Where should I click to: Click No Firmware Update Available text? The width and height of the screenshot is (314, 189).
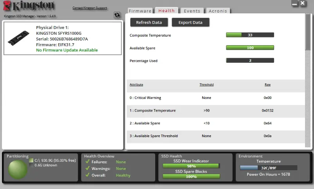(67, 50)
